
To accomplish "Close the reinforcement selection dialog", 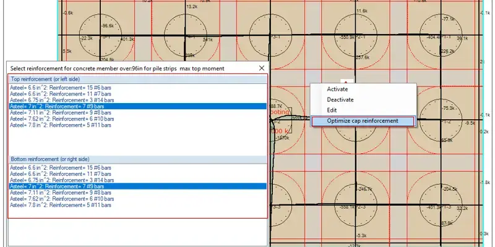I will click(x=261, y=68).
